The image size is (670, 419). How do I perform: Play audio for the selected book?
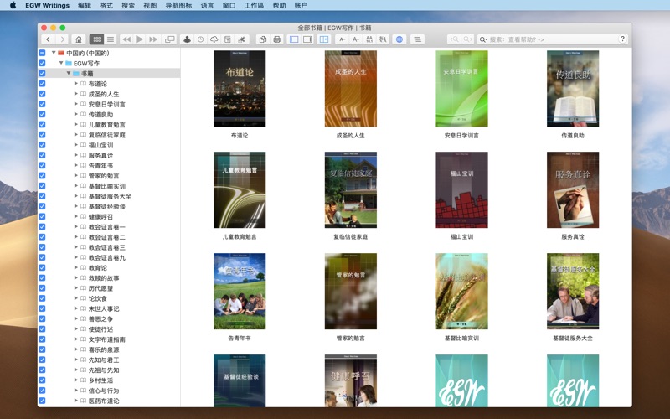coord(139,39)
